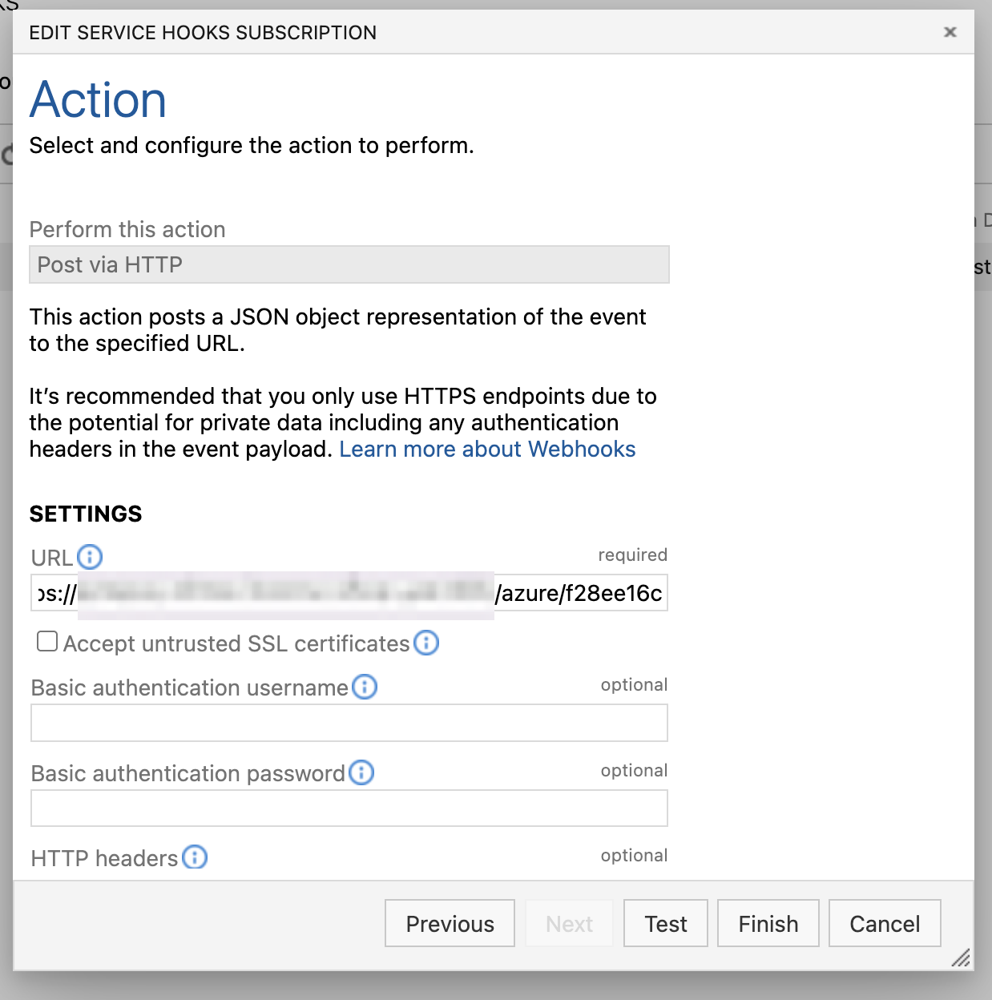The image size is (992, 1000).
Task: Show info for Basic authentication password
Action: [x=361, y=772]
